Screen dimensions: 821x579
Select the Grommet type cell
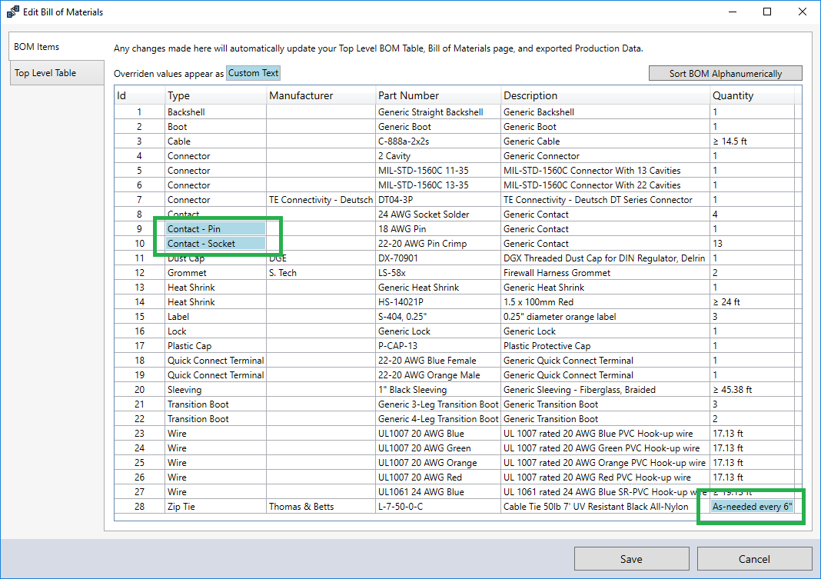tap(216, 273)
